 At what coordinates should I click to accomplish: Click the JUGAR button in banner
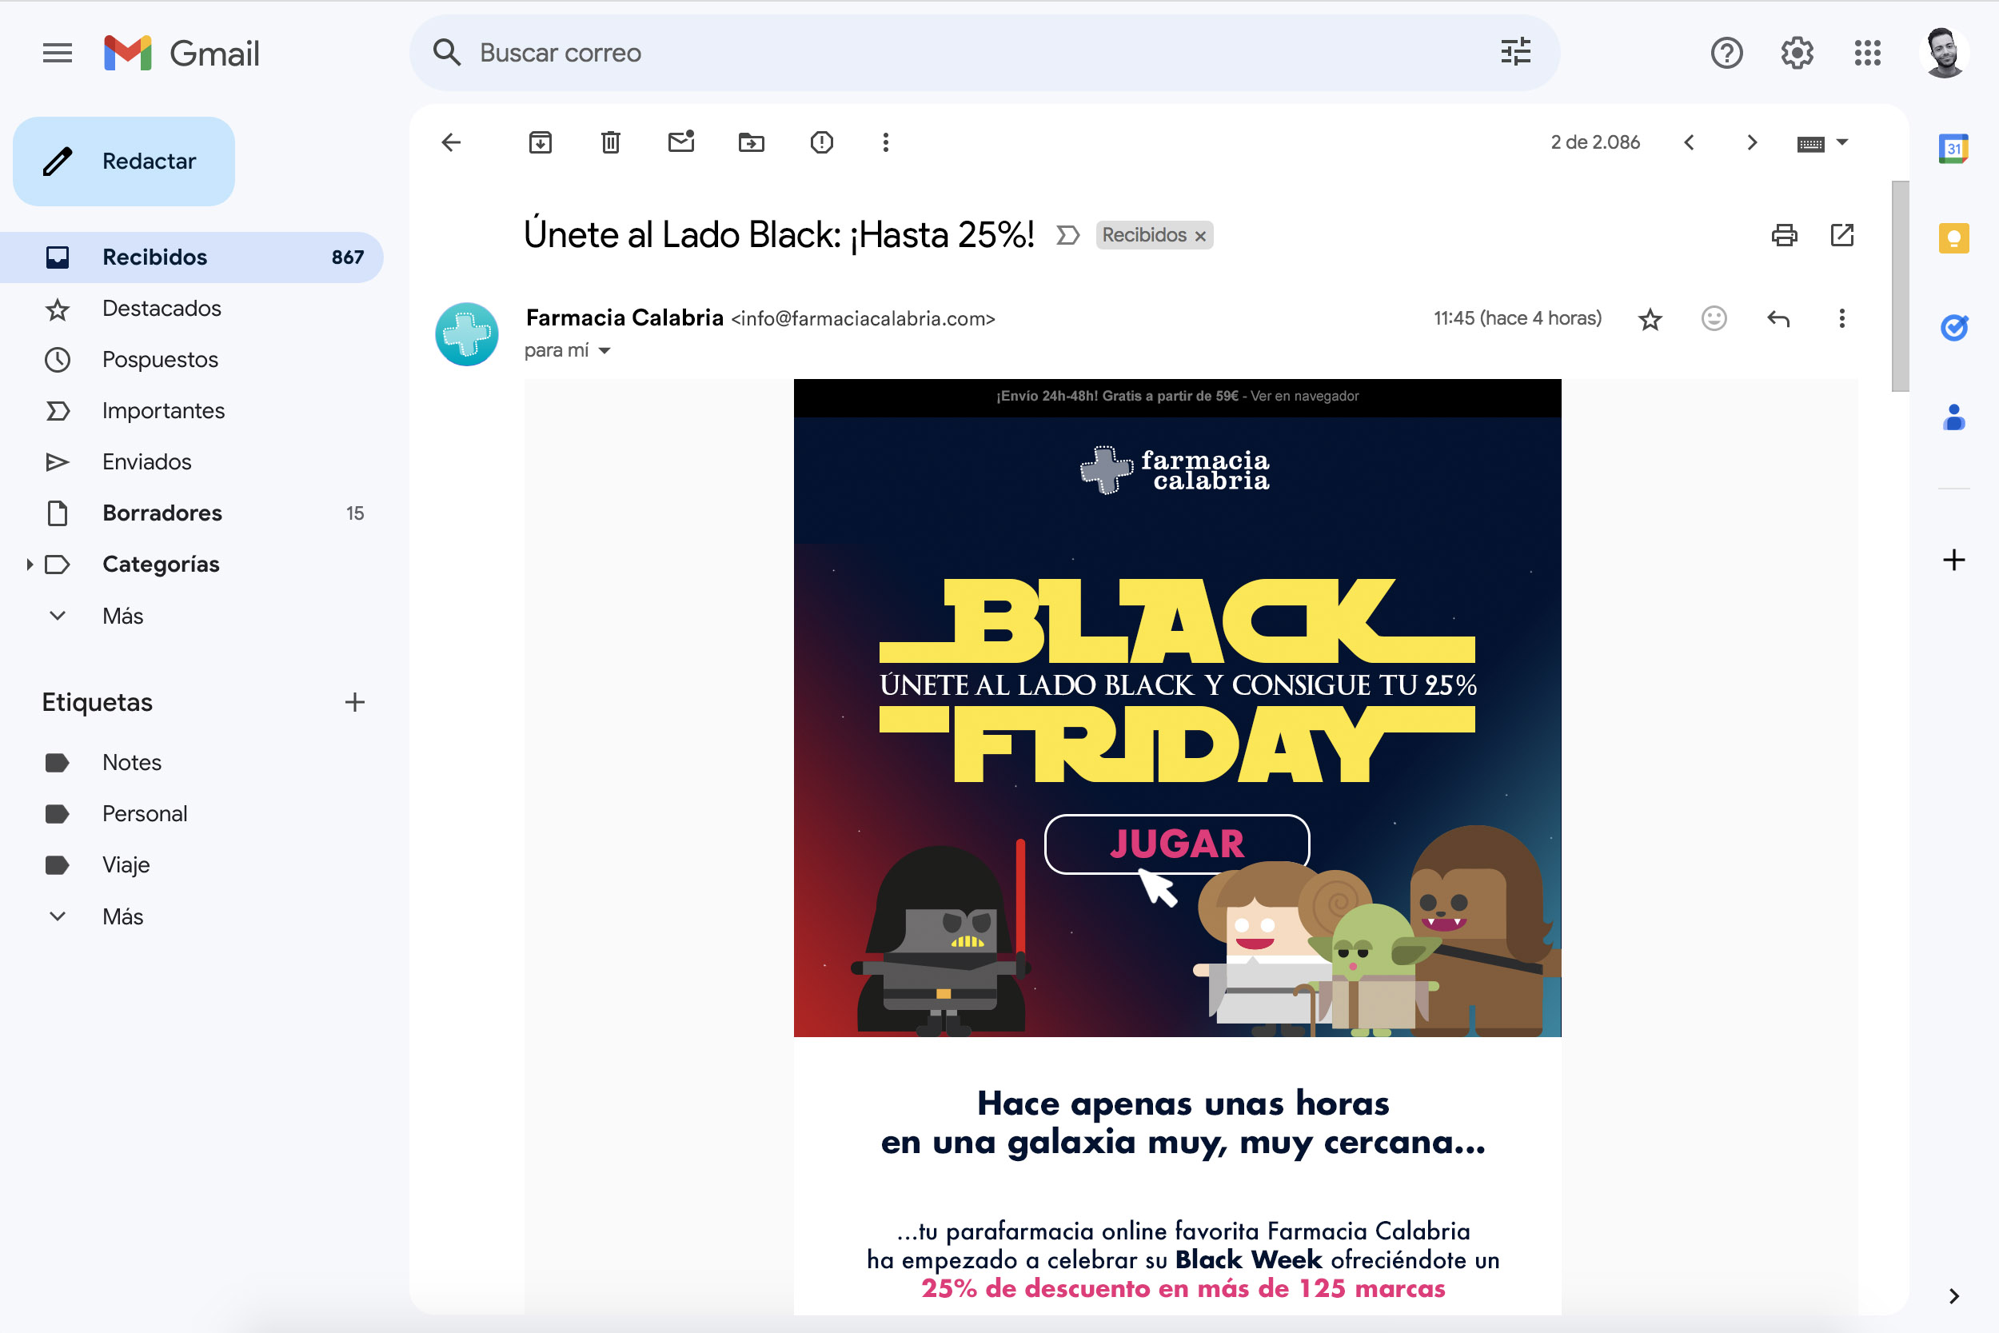point(1176,844)
